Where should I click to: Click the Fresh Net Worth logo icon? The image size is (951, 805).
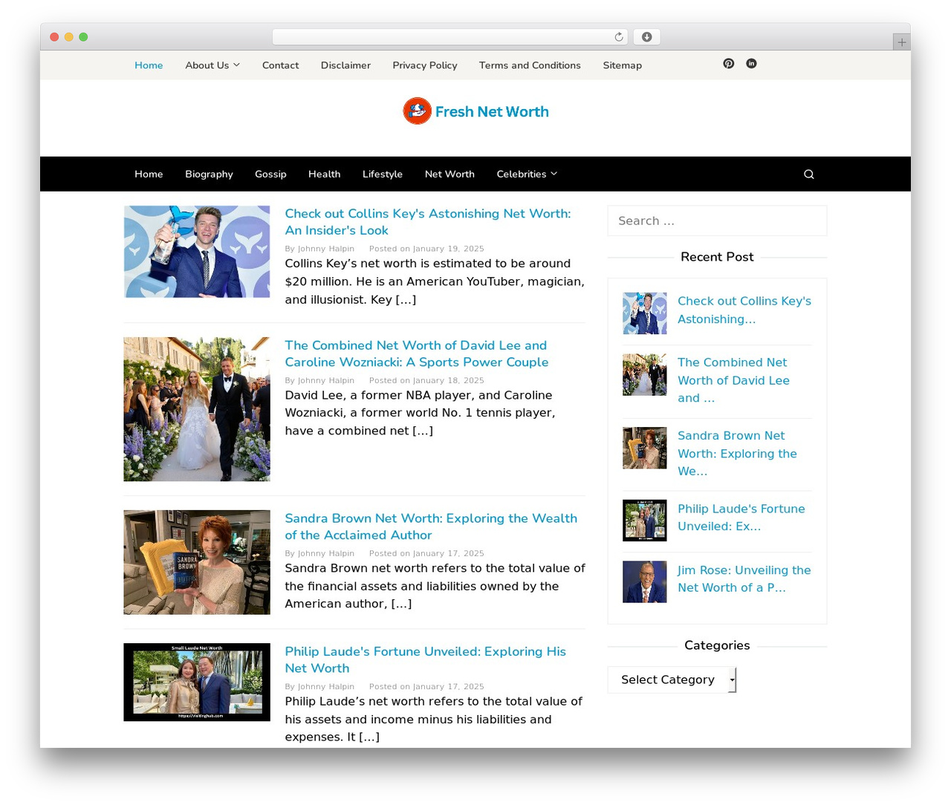(x=417, y=111)
